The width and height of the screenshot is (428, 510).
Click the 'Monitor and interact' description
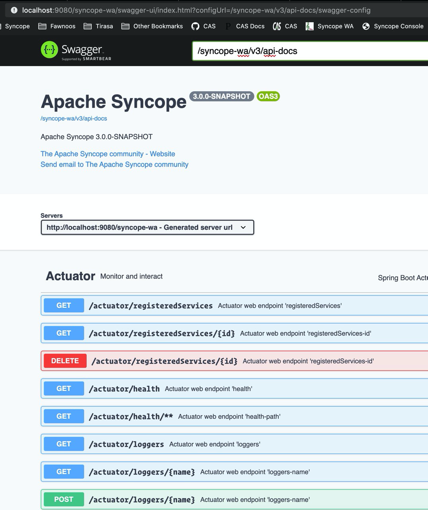pyautogui.click(x=131, y=277)
